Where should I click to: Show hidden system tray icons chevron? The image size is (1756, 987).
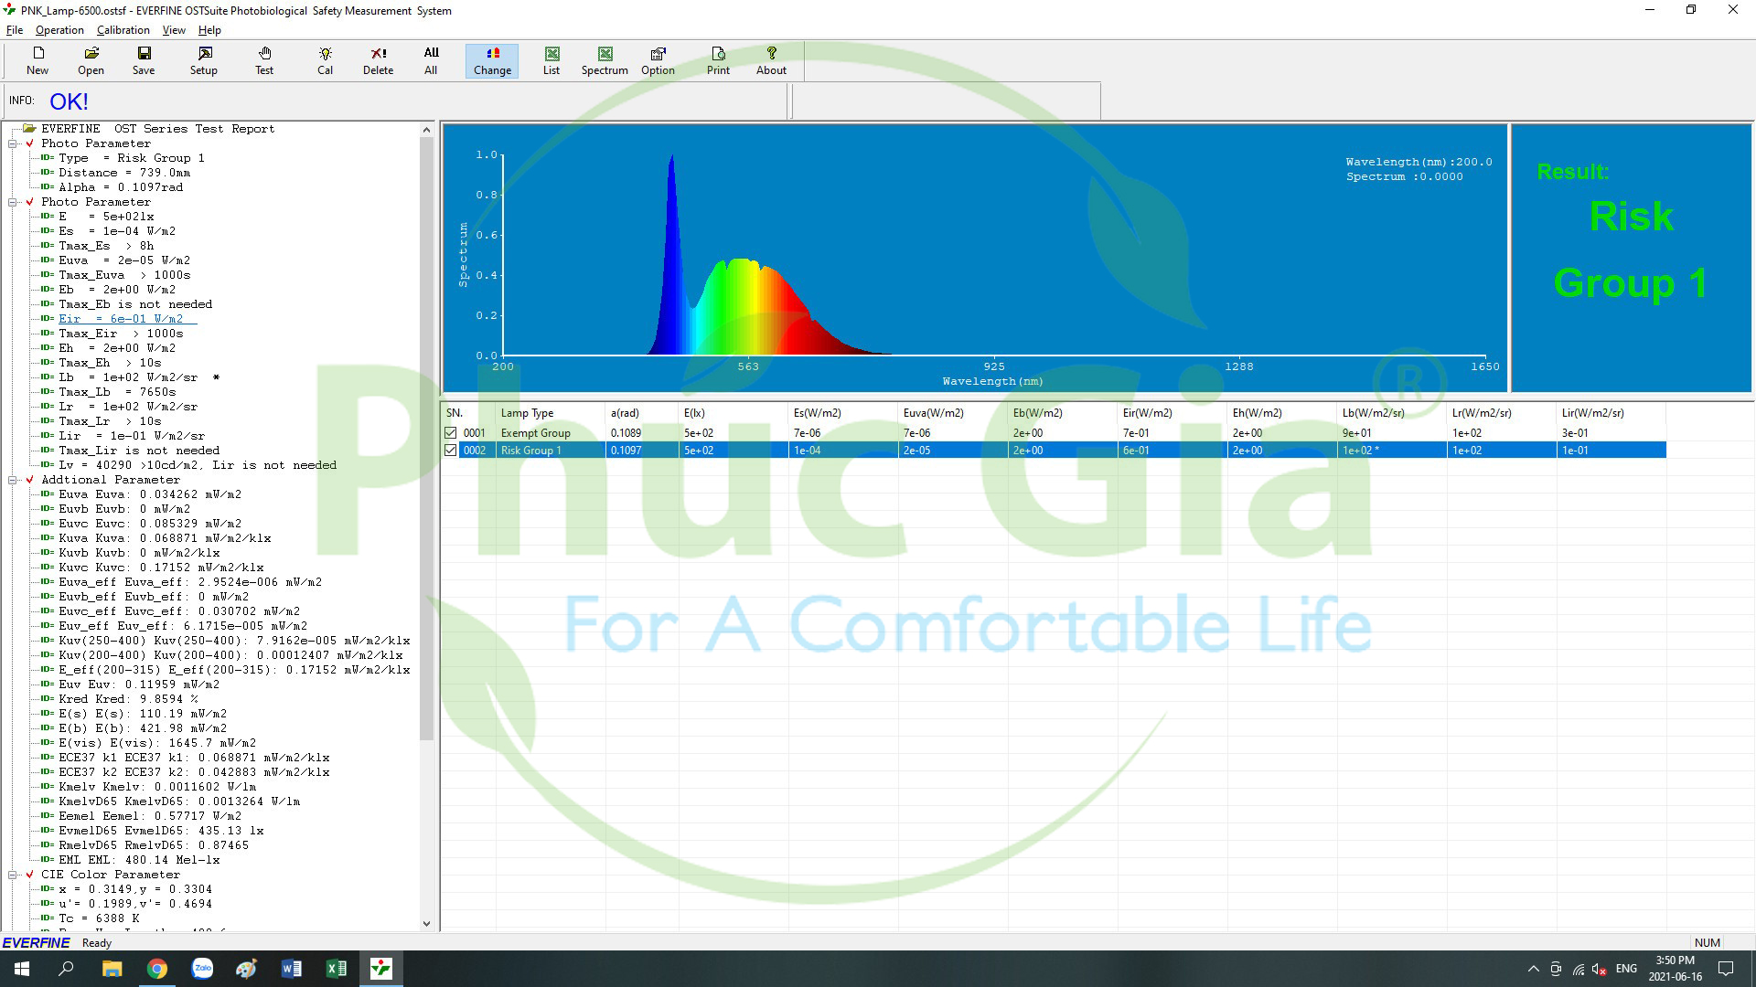click(x=1533, y=969)
